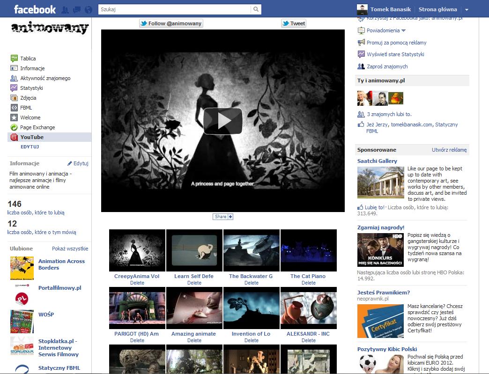
Task: Click the Statystyki chart icon
Action: pyautogui.click(x=14, y=88)
